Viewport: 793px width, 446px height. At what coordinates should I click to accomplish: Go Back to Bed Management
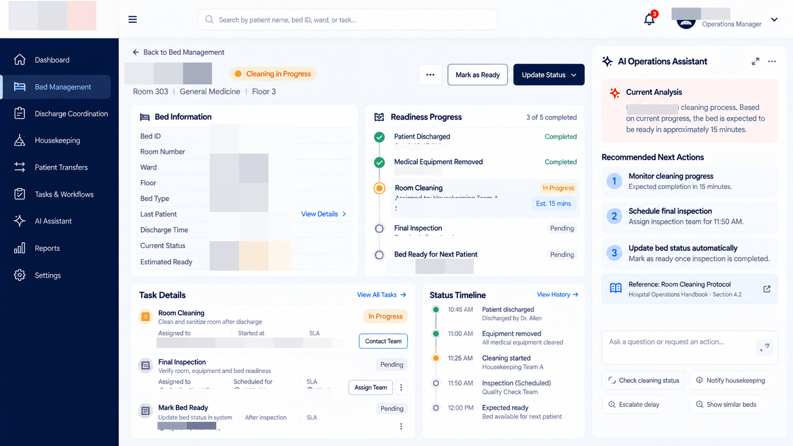point(178,52)
